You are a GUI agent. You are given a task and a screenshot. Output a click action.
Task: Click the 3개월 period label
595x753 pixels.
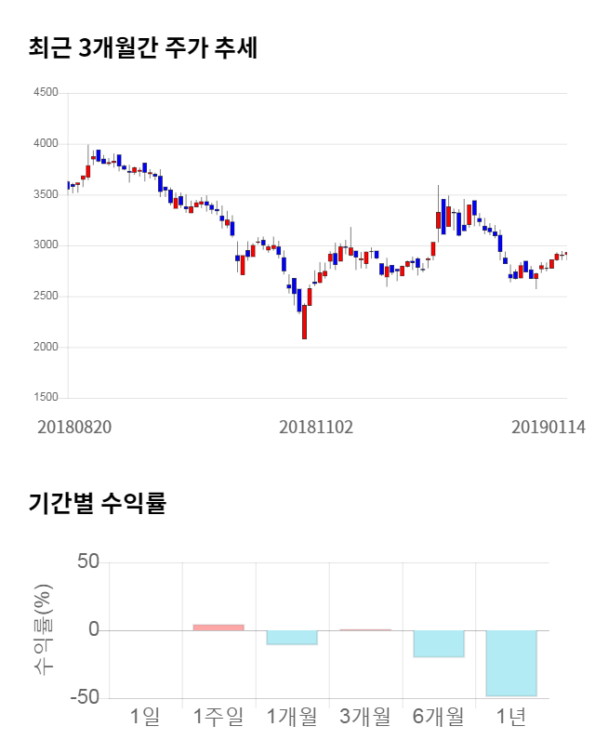tap(365, 716)
